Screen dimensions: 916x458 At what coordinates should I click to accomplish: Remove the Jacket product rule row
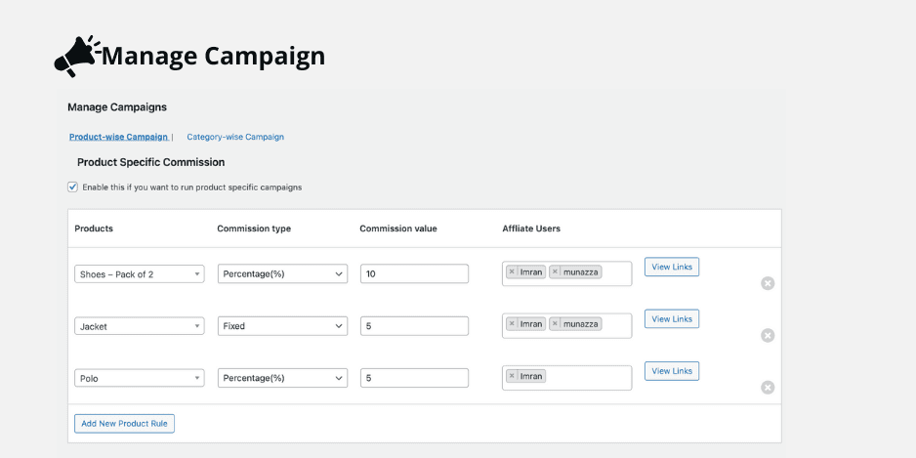[x=768, y=335]
